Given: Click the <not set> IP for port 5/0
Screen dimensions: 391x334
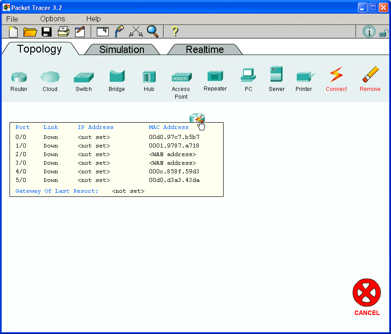Looking at the screenshot, I should tap(94, 180).
